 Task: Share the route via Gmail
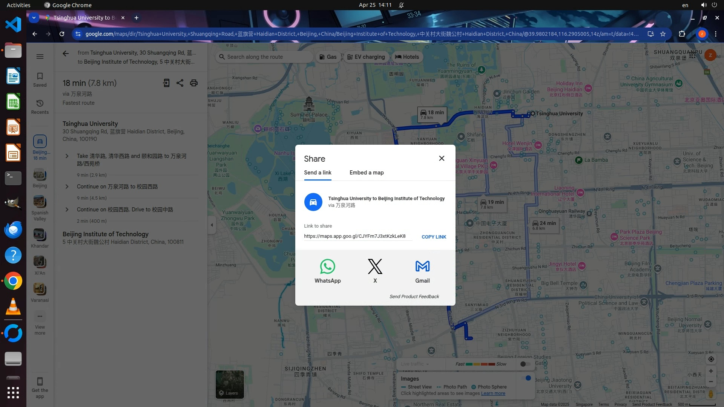point(422,267)
